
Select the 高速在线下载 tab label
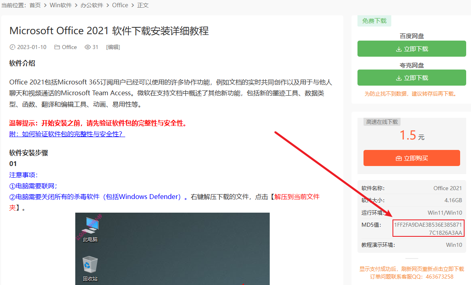coord(382,122)
